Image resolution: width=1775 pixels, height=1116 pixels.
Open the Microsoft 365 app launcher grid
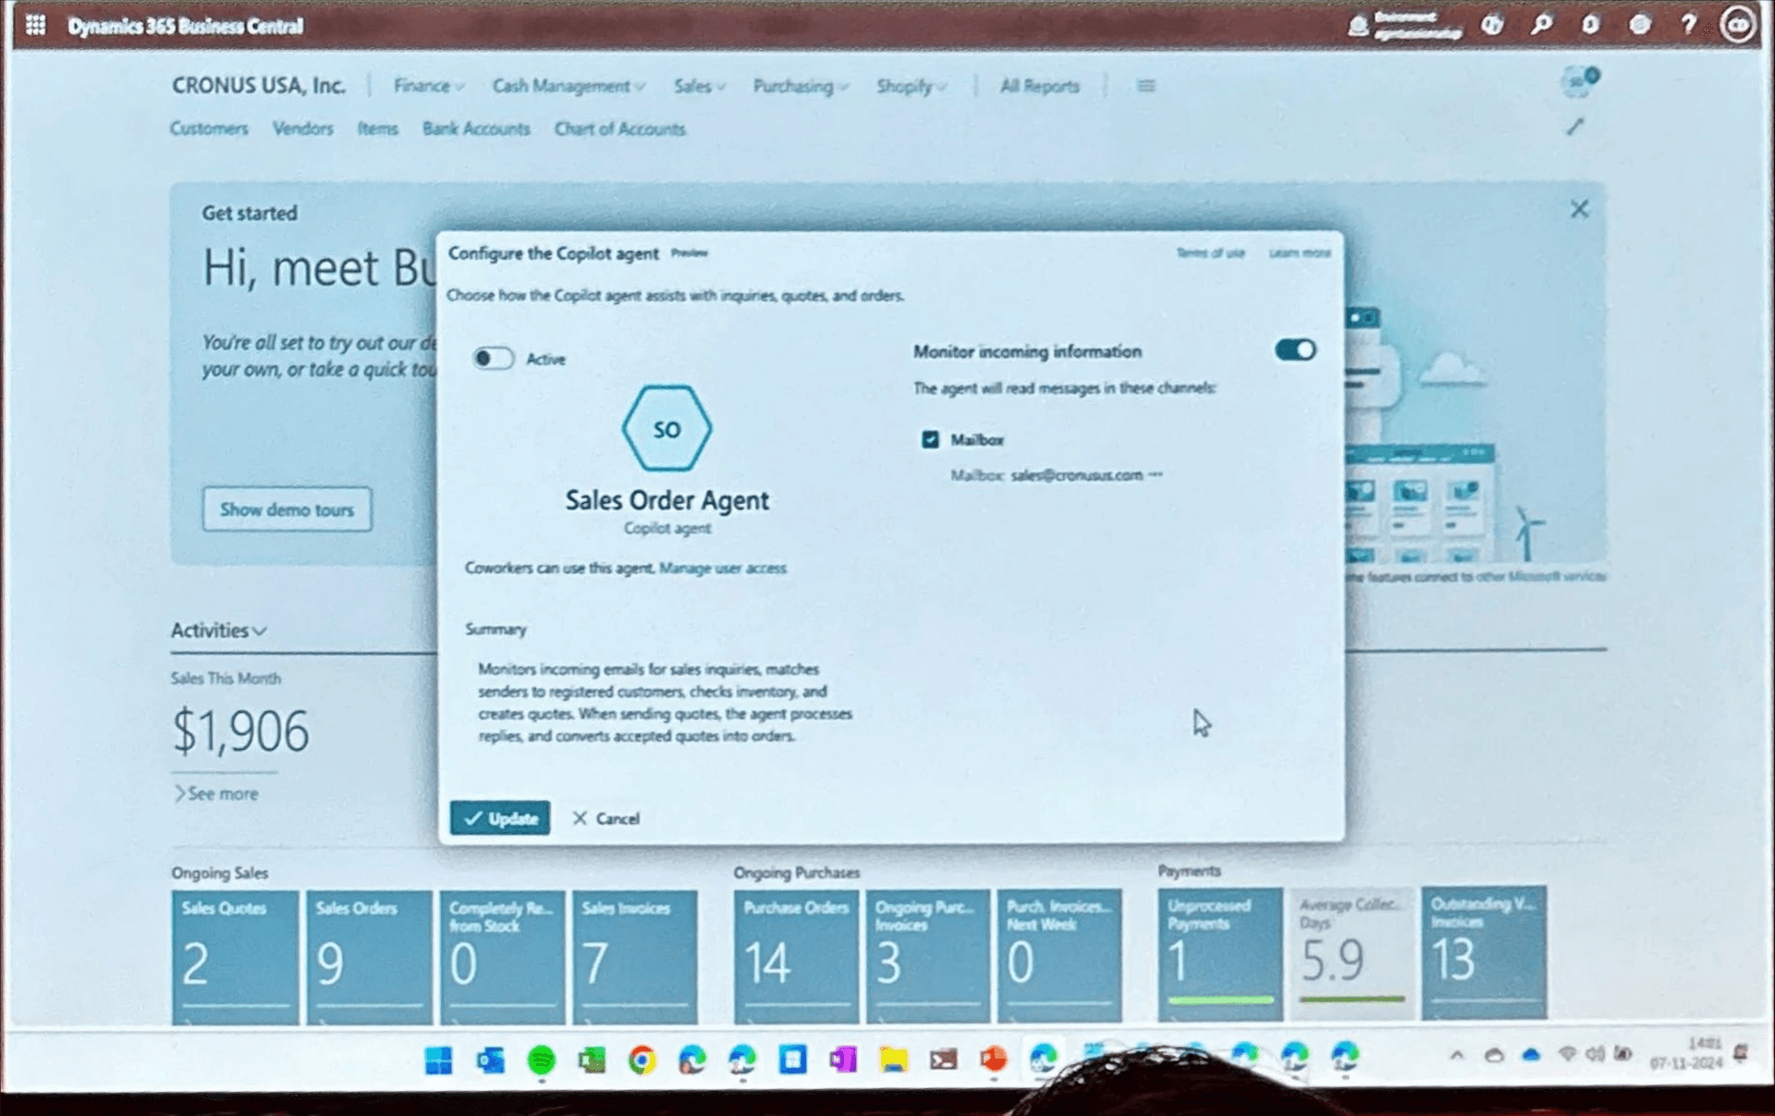tap(35, 25)
